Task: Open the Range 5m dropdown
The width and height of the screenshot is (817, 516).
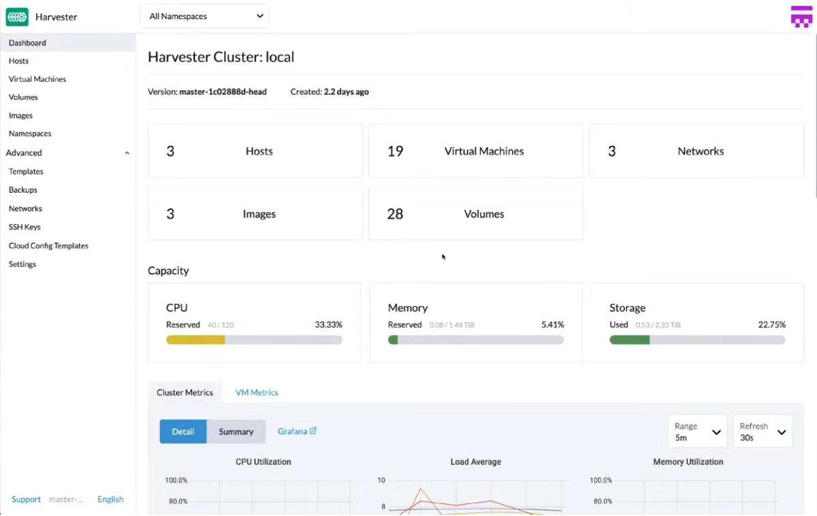Action: tap(697, 431)
